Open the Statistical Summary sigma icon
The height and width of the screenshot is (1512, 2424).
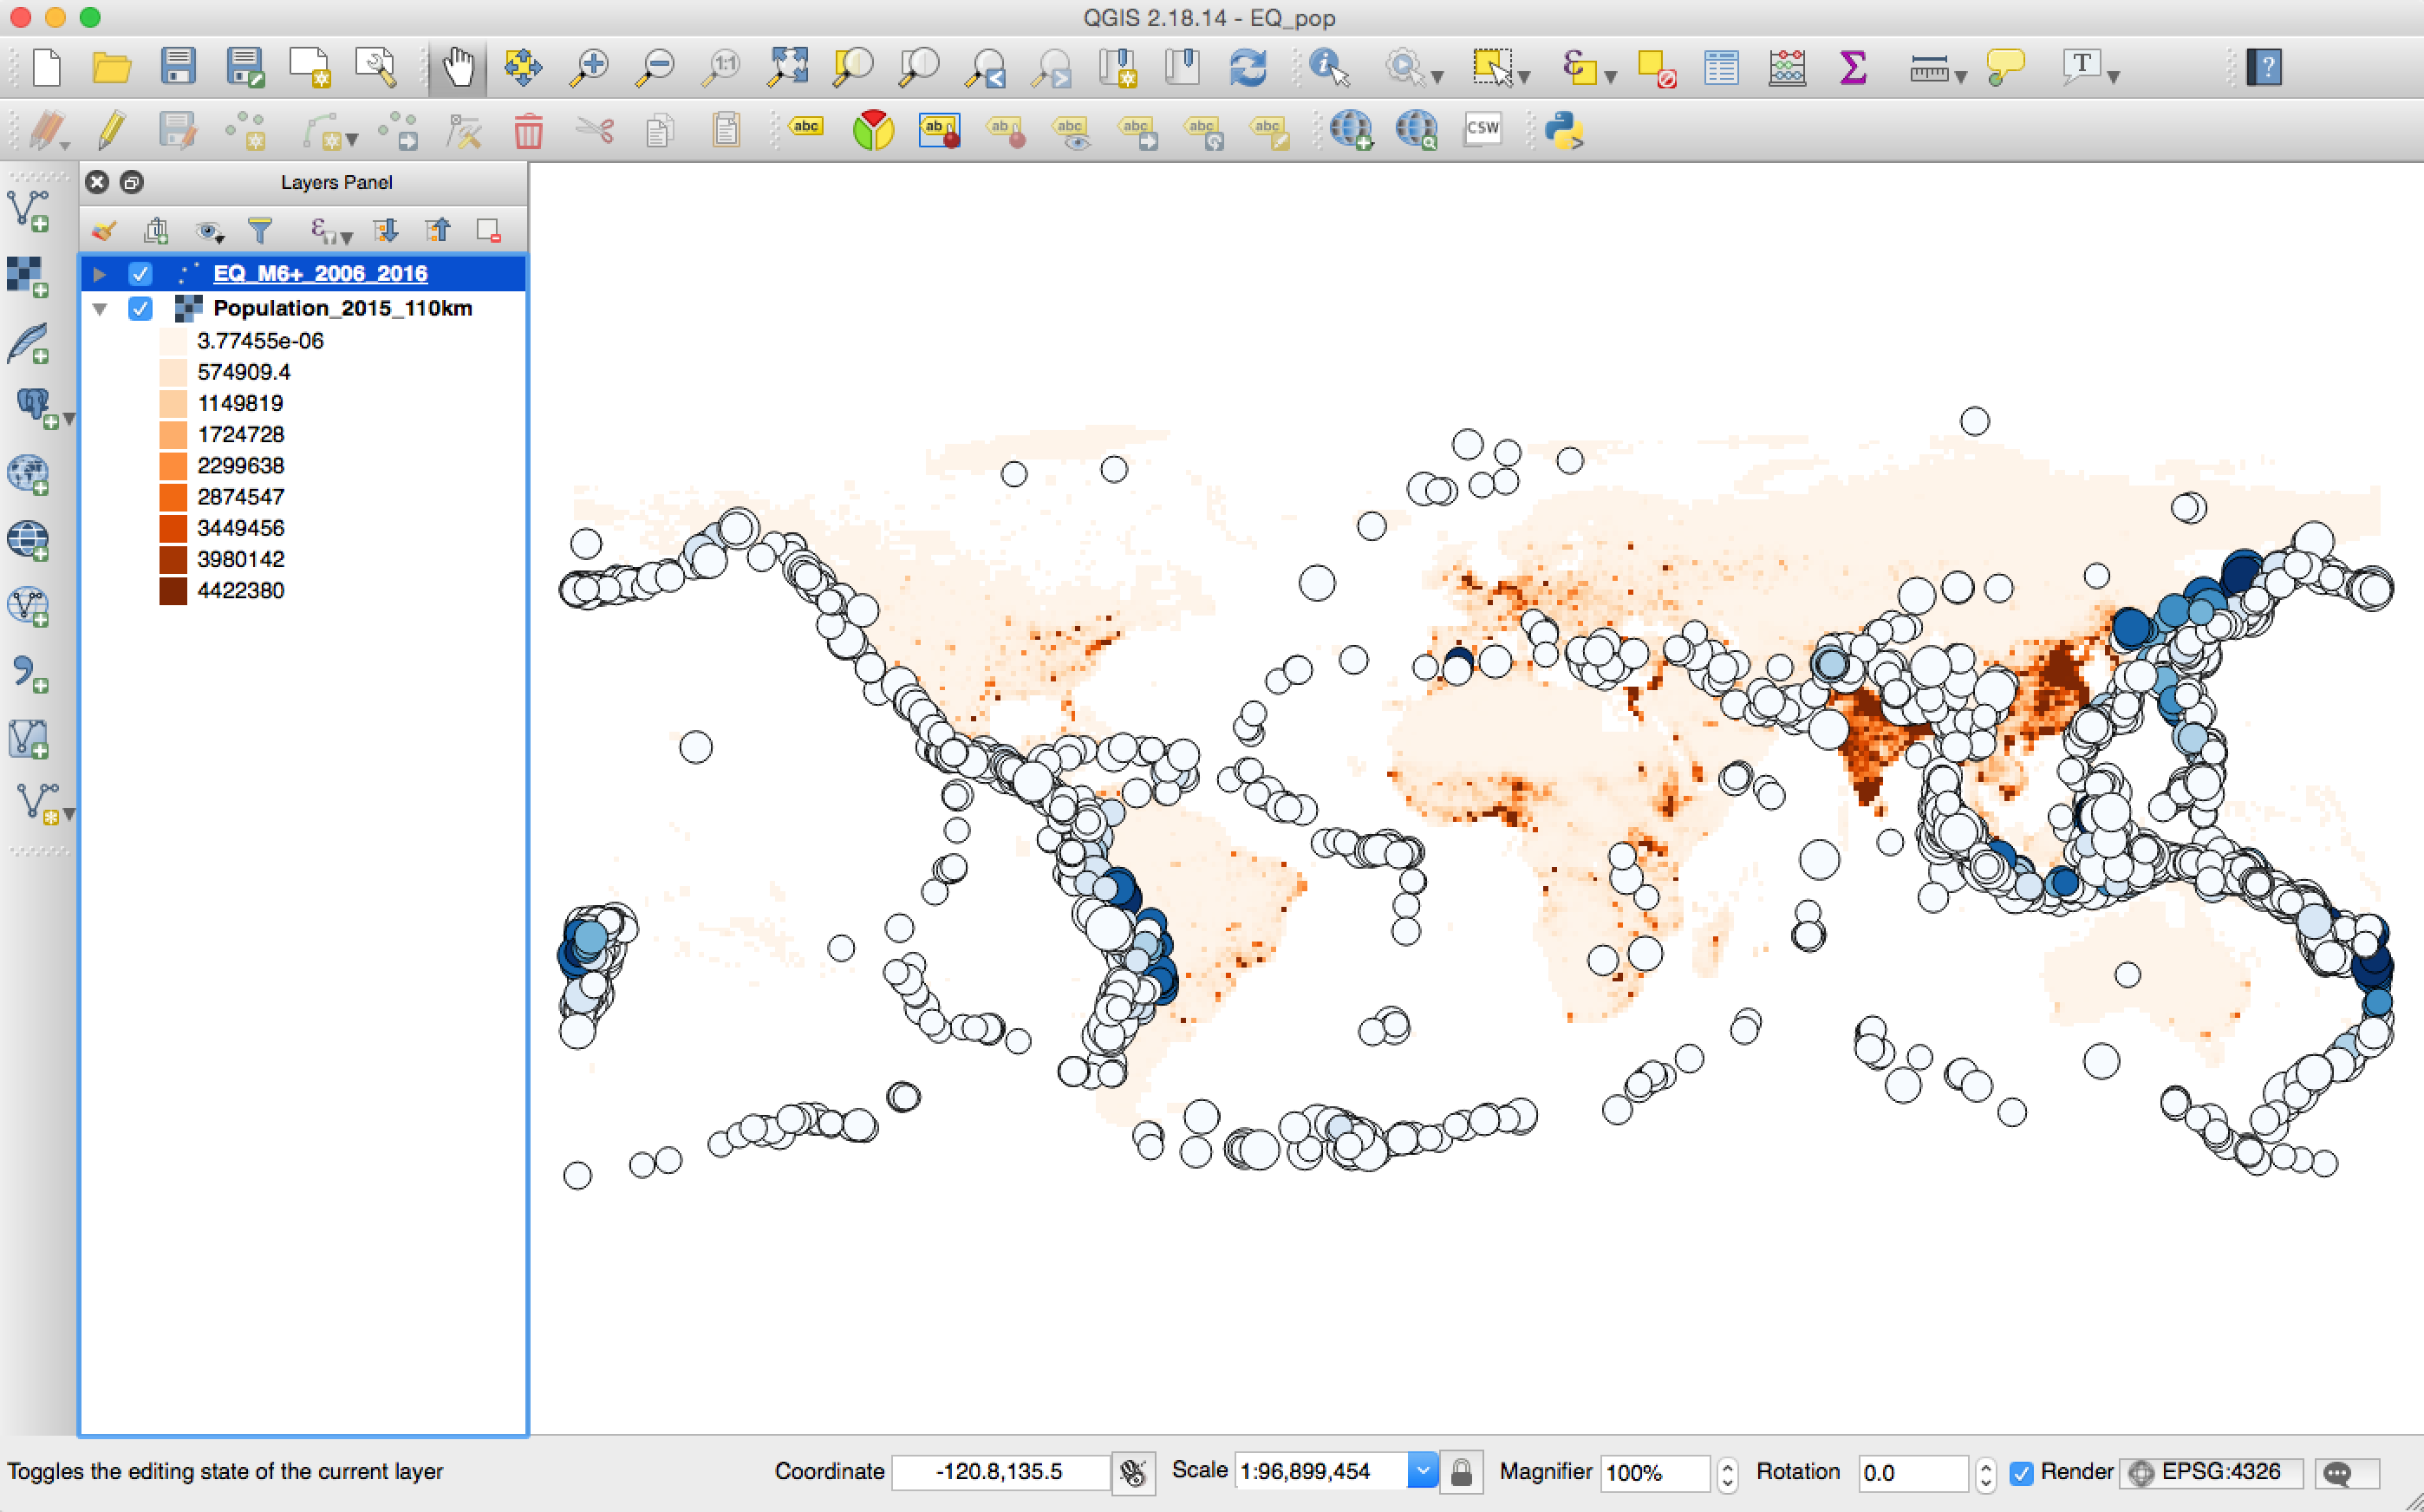[1852, 68]
